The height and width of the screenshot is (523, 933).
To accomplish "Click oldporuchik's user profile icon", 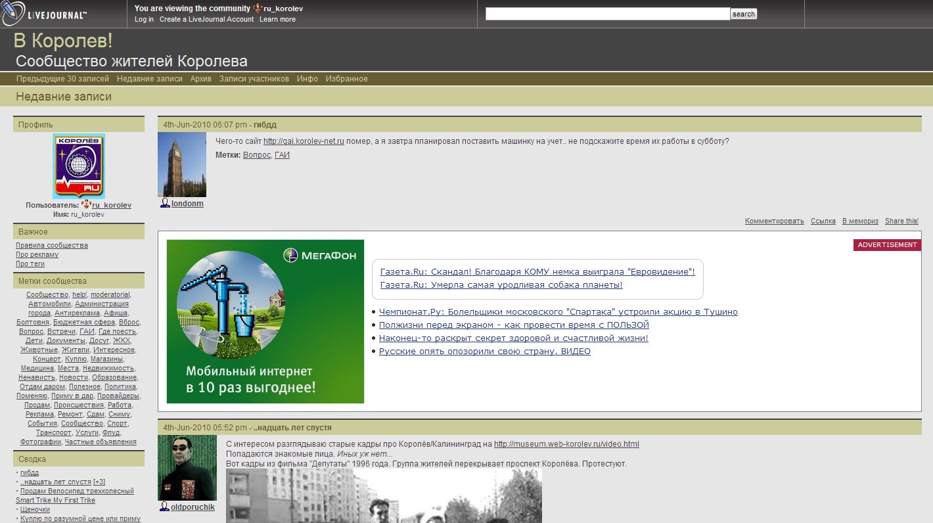I will tap(165, 507).
